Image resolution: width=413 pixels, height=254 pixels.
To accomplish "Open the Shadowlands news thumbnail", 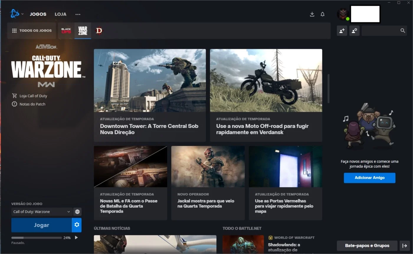I will [x=243, y=245].
